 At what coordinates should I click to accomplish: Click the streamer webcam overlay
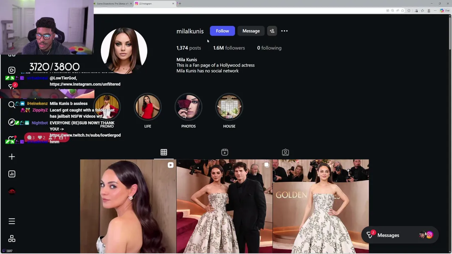coord(47,28)
